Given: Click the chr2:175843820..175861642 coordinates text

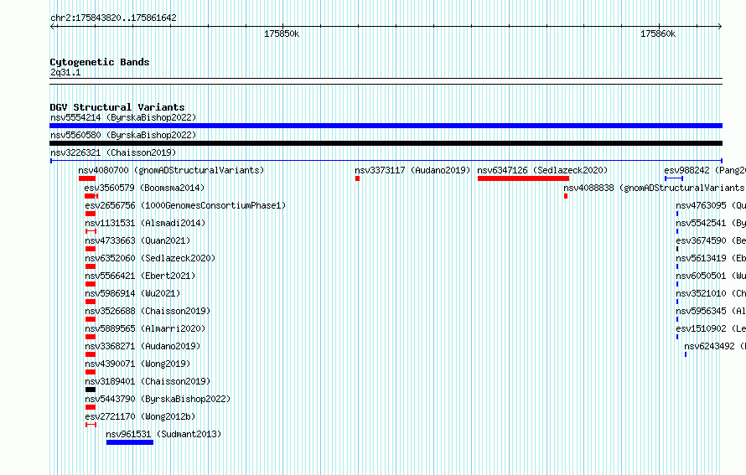Looking at the screenshot, I should click(113, 18).
